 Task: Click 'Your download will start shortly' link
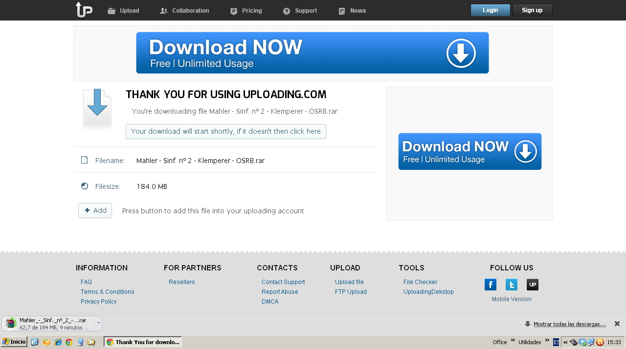[x=226, y=131]
